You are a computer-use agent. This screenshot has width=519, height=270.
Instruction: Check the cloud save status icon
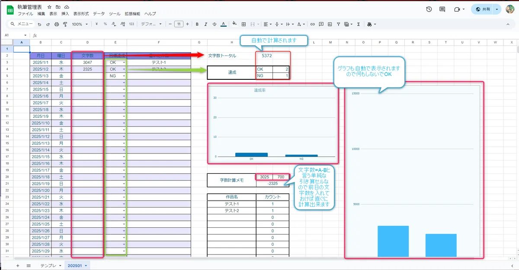pyautogui.click(x=67, y=7)
